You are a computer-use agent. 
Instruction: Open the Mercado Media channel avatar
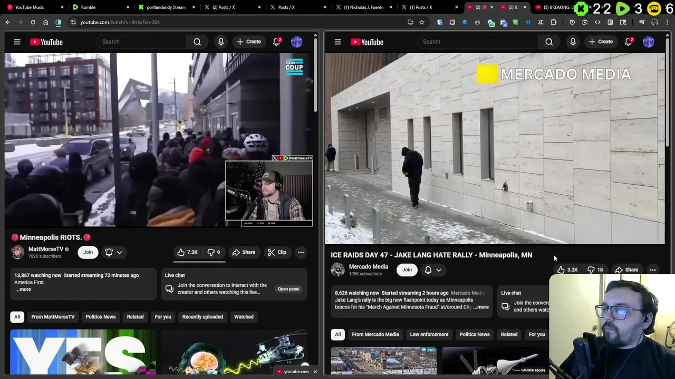337,270
